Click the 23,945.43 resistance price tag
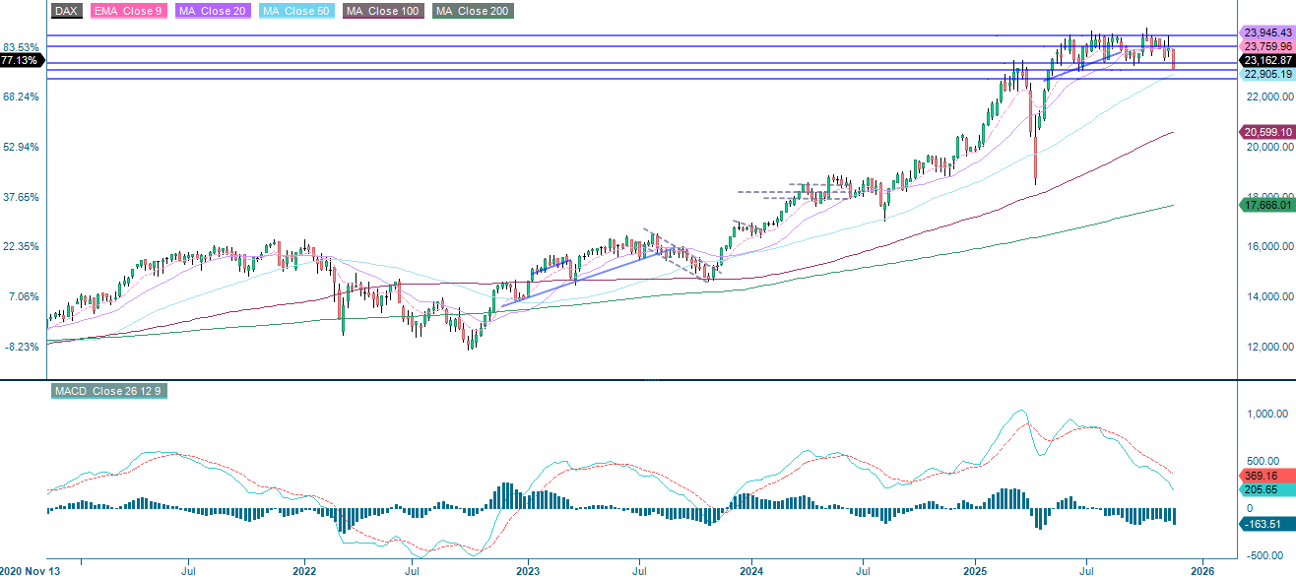The width and height of the screenshot is (1296, 578). [x=1266, y=32]
